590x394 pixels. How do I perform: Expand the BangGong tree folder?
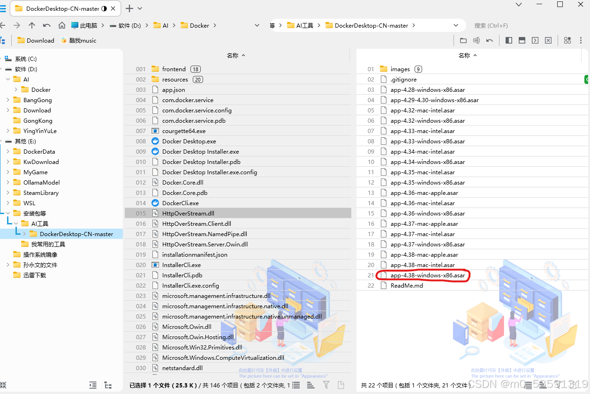click(8, 100)
